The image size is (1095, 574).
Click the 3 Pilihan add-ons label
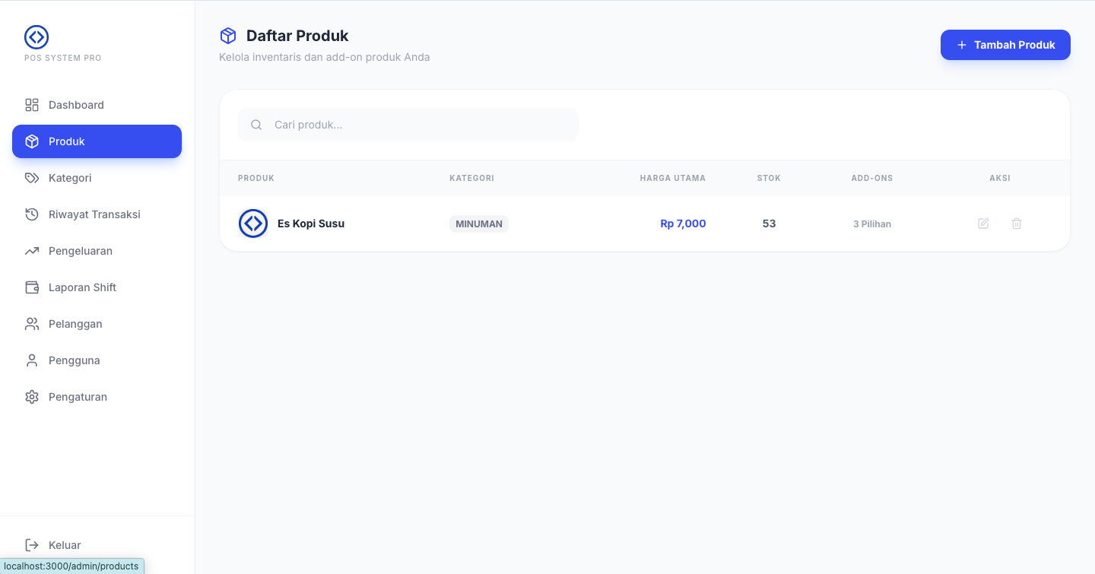872,224
